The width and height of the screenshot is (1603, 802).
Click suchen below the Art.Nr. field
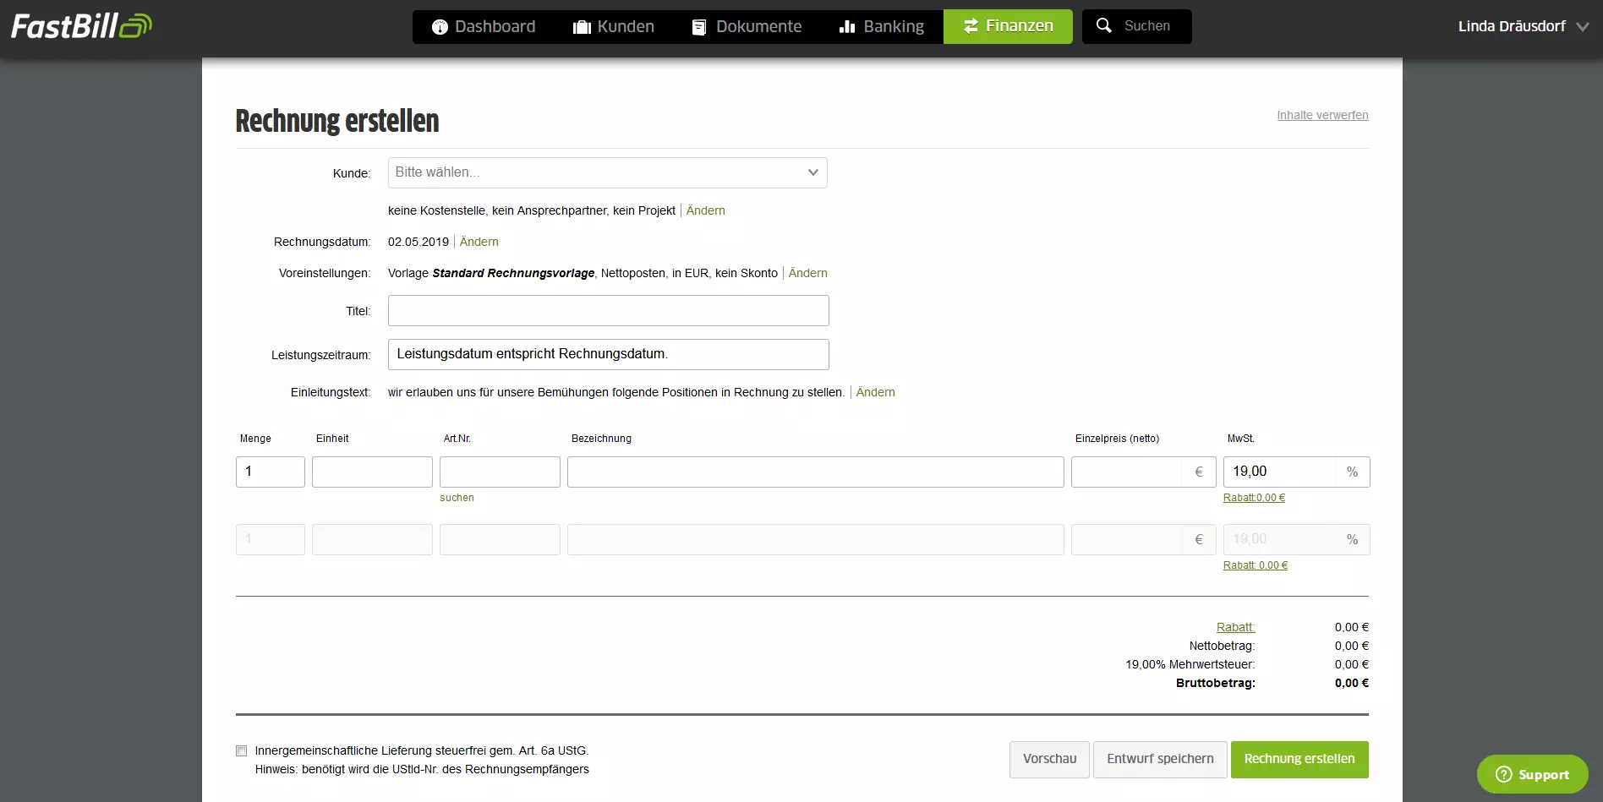pos(457,498)
